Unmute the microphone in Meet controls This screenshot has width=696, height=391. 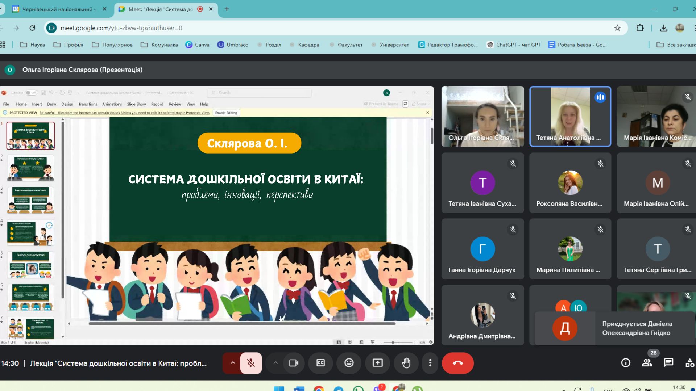[x=250, y=363]
